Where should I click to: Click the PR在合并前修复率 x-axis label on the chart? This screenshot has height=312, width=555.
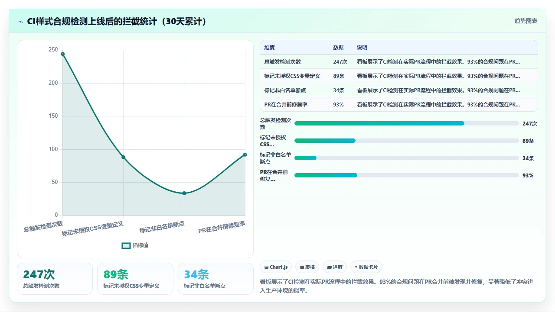222,227
